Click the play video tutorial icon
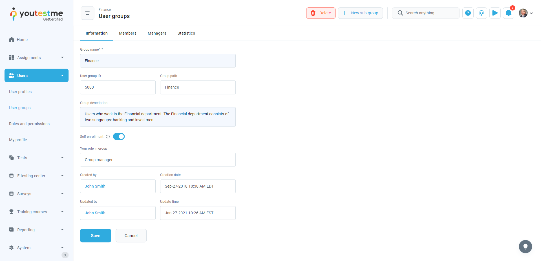The image size is (541, 261). 495,13
